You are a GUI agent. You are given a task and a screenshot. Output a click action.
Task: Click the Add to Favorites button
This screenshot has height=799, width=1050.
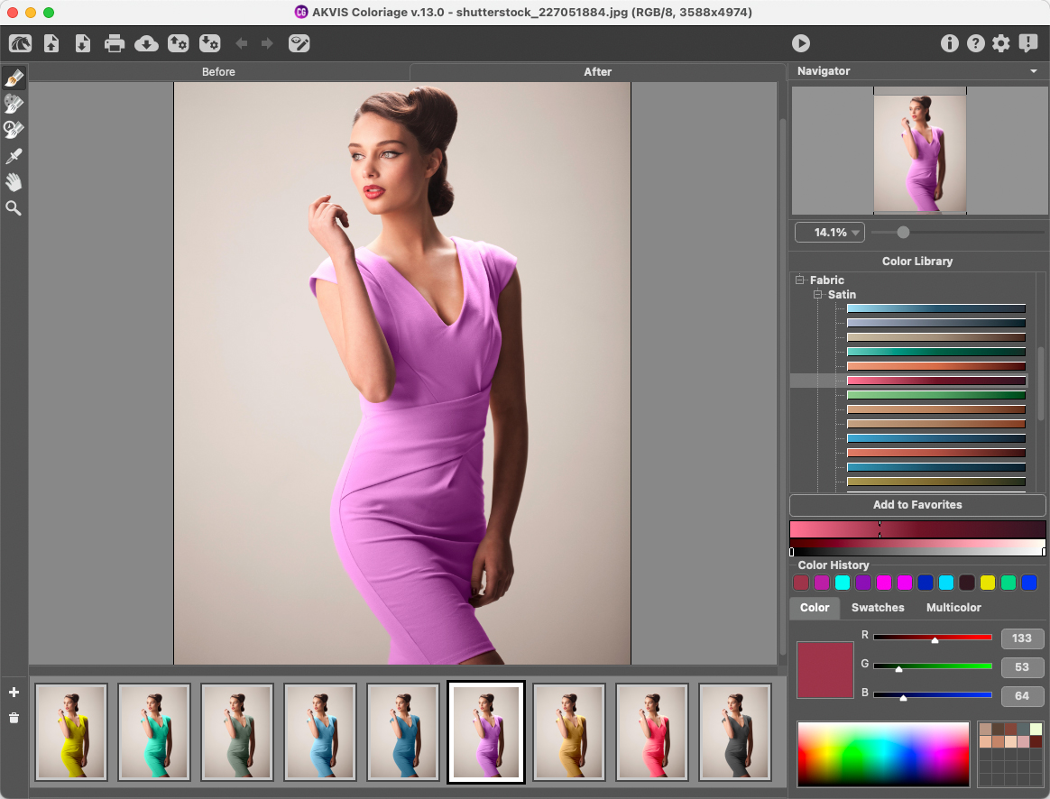[917, 505]
